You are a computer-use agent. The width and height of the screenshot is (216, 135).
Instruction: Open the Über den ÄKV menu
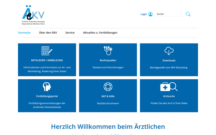tap(48, 33)
